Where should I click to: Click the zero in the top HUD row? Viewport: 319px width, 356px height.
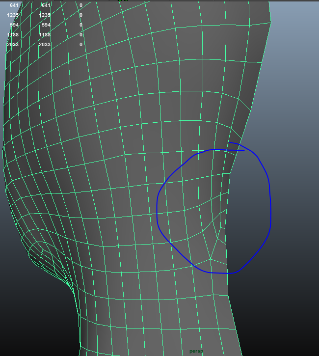point(81,5)
